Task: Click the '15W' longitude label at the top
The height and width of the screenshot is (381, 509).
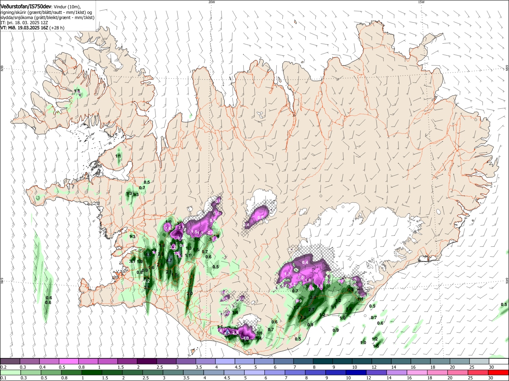Action: click(x=421, y=2)
